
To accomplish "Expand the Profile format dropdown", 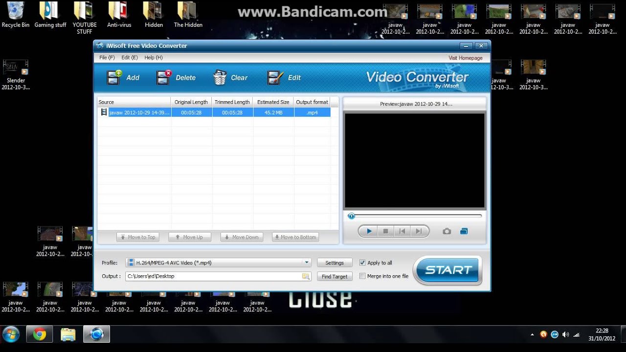I will (307, 263).
